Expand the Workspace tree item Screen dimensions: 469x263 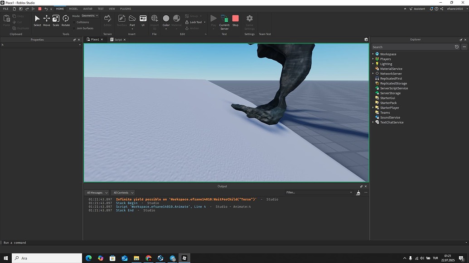point(373,54)
